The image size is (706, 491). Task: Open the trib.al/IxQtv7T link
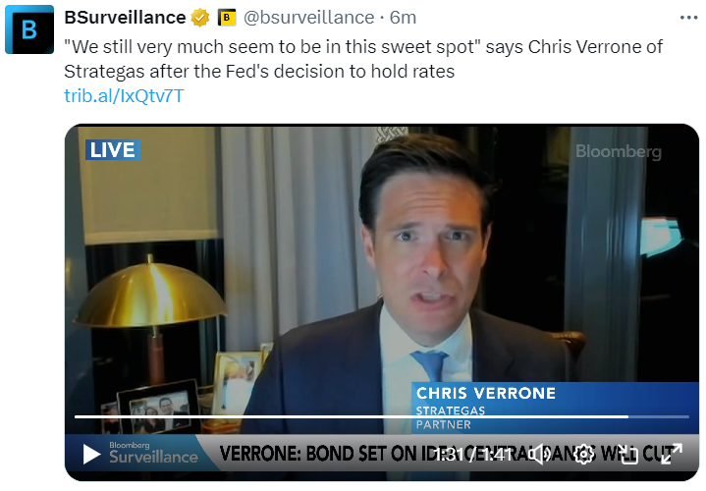coord(124,95)
